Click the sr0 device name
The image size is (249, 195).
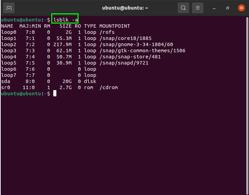[x=5, y=87]
